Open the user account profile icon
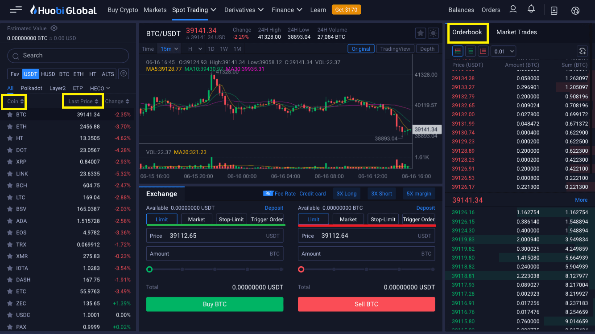This screenshot has width=595, height=334. (513, 9)
